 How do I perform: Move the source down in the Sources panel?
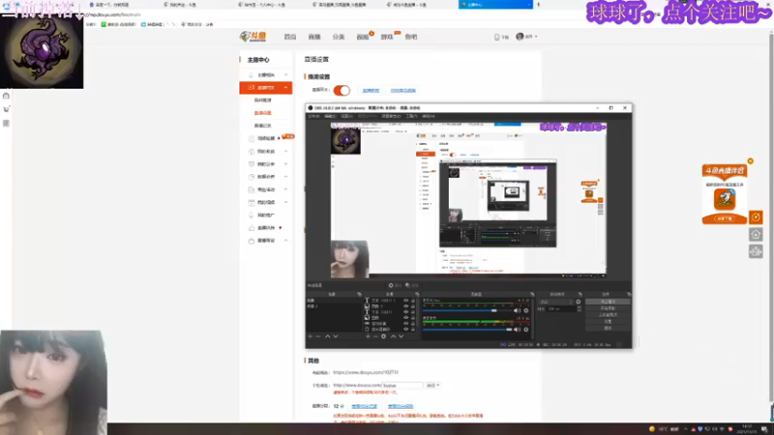(401, 336)
